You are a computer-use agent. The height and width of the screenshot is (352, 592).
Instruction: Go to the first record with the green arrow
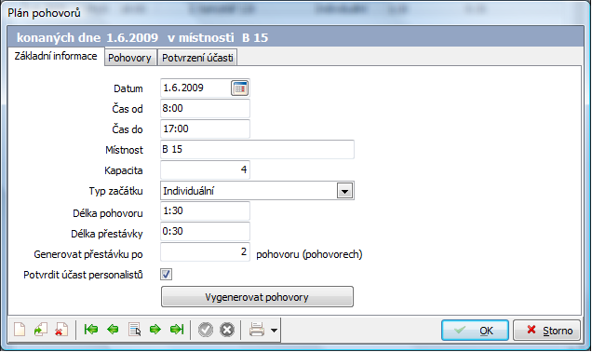[x=91, y=330]
